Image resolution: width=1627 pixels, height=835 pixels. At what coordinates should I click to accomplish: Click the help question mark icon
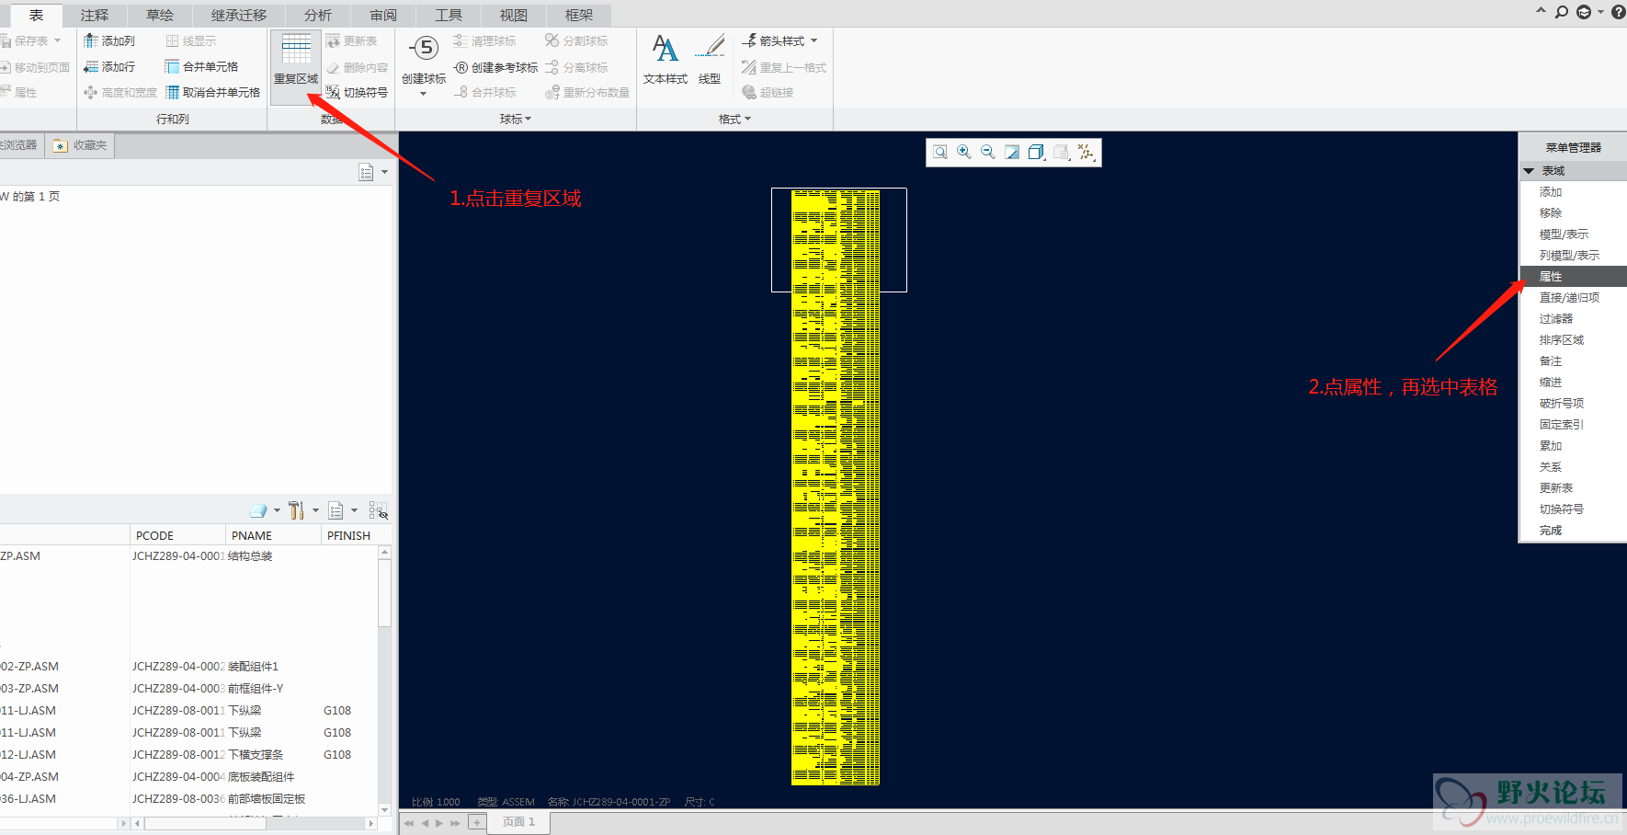pos(1618,12)
